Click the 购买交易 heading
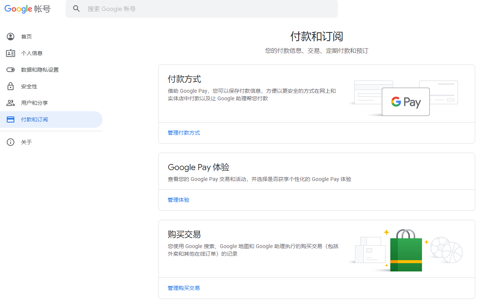This screenshot has height=305, width=491. coord(184,234)
